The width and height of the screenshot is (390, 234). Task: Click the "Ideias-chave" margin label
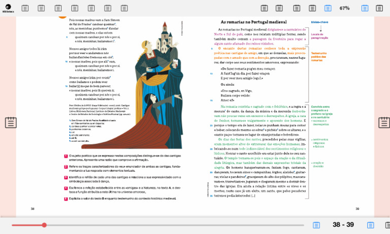point(319,22)
